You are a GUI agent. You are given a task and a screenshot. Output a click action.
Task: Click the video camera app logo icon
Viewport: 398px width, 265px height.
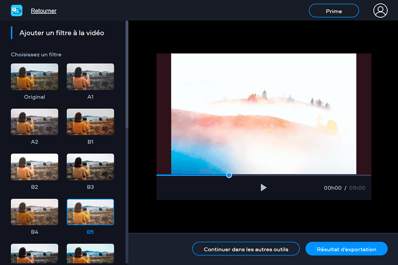(17, 10)
